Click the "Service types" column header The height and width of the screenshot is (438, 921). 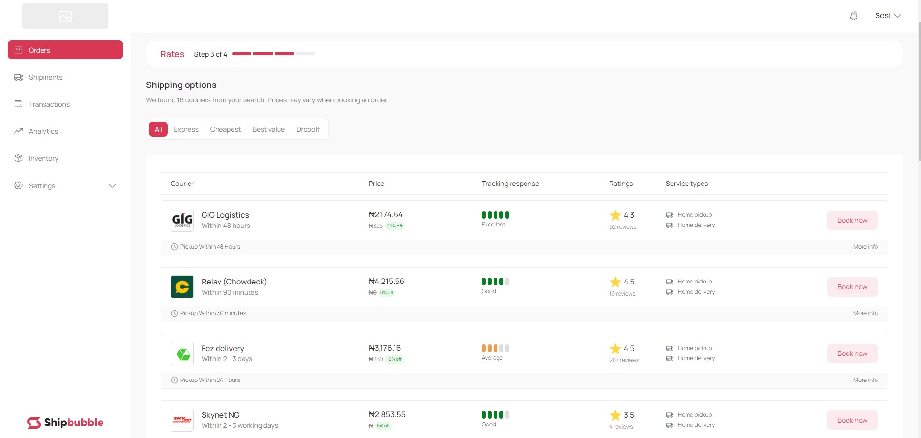(687, 184)
